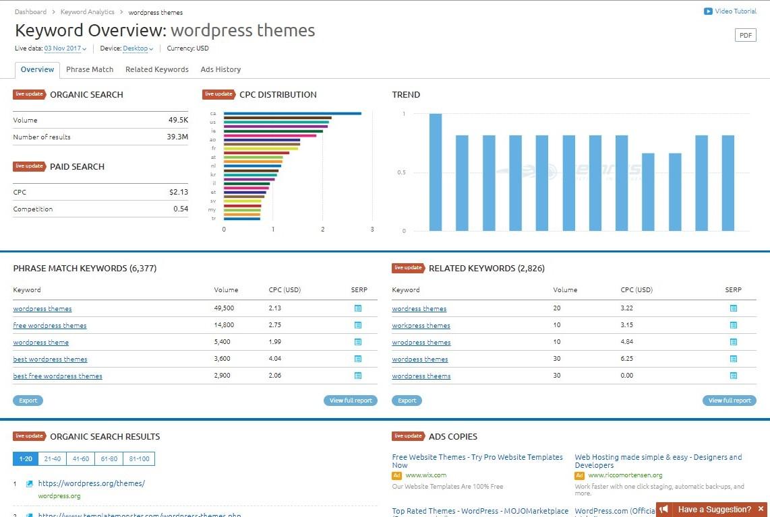Toggle live update on Ads Copies section
This screenshot has width=770, height=517.
coord(407,436)
